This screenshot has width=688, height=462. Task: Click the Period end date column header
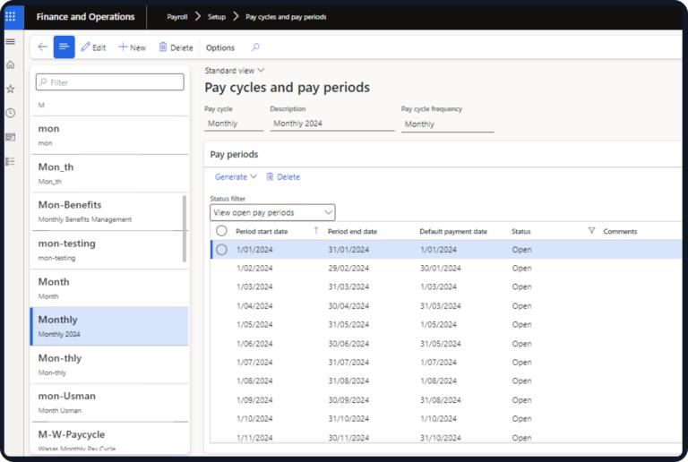pyautogui.click(x=352, y=231)
